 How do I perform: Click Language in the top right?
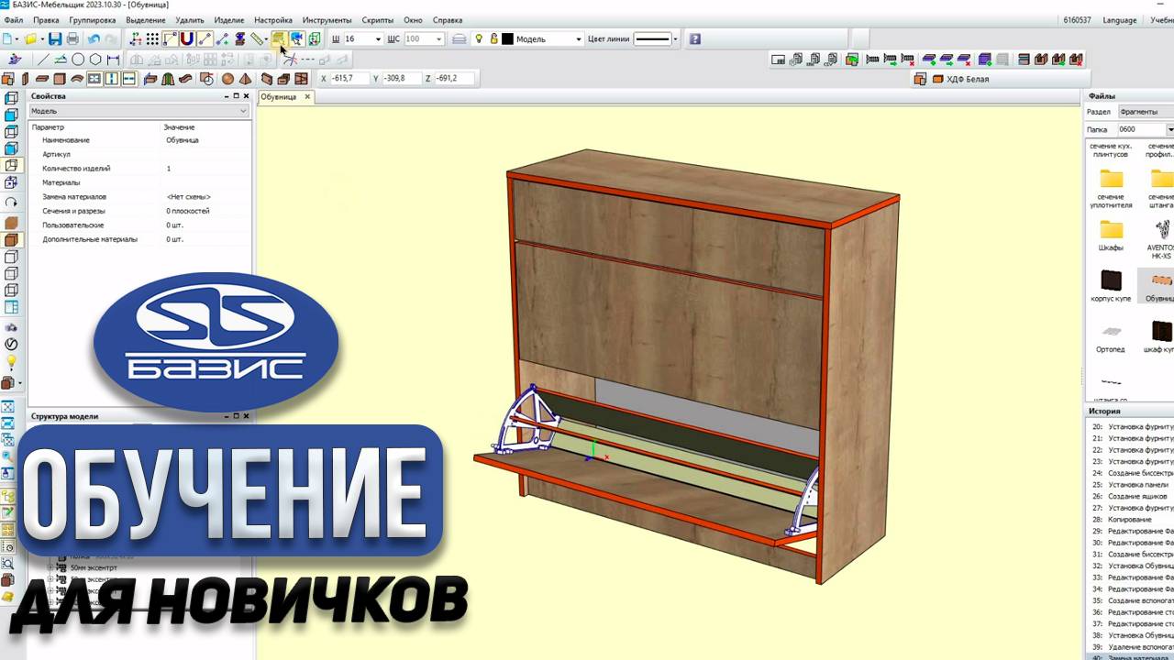click(x=1119, y=20)
